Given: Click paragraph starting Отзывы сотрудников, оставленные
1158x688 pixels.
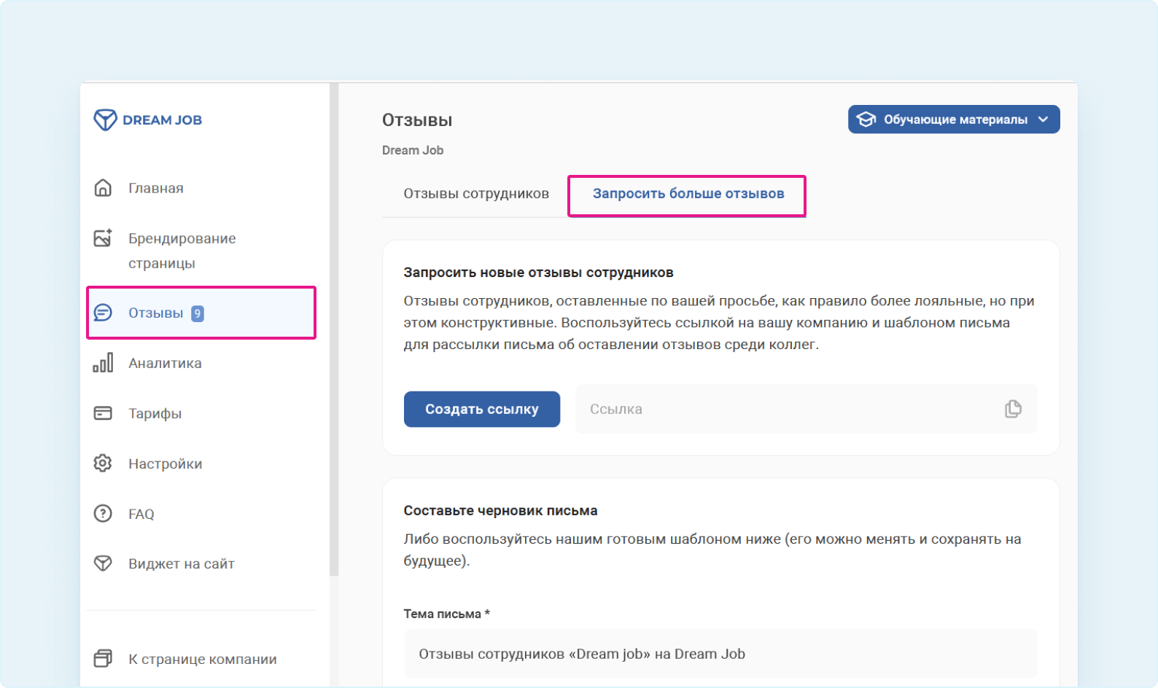Looking at the screenshot, I should click(x=719, y=323).
